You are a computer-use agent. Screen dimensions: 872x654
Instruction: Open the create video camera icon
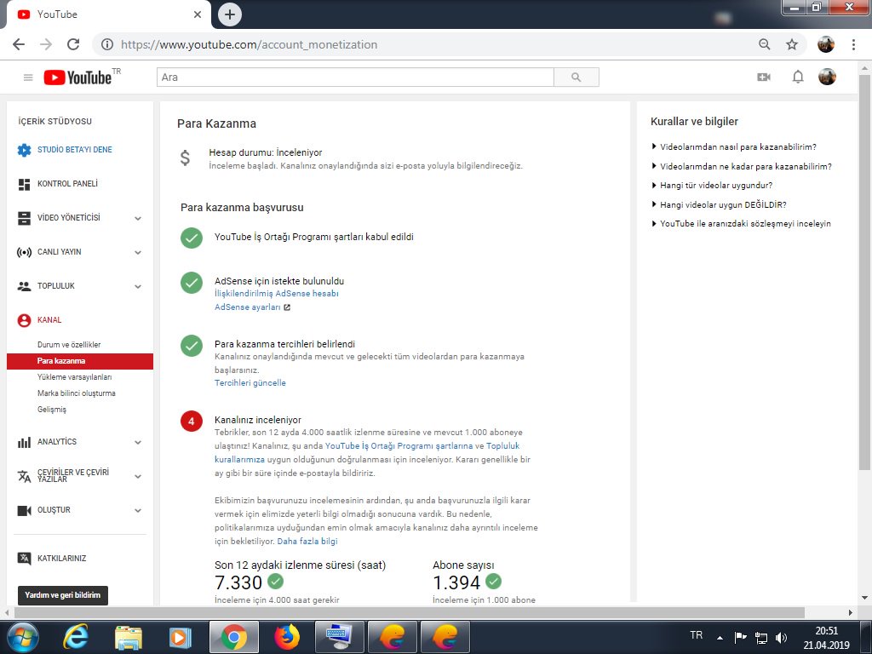(764, 77)
